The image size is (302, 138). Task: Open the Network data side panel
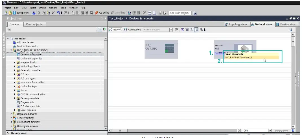tap(298, 79)
